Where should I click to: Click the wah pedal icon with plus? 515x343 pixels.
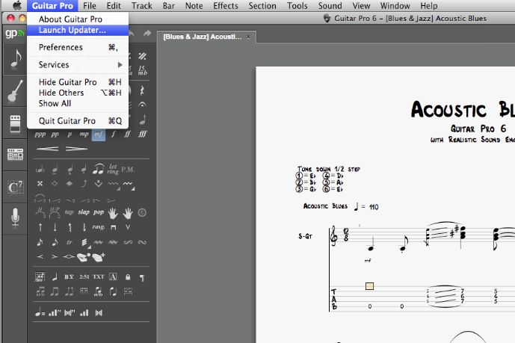point(99,257)
